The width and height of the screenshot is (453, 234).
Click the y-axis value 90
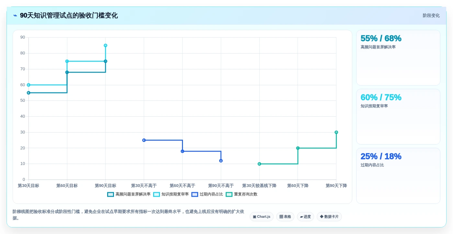(x=23, y=37)
